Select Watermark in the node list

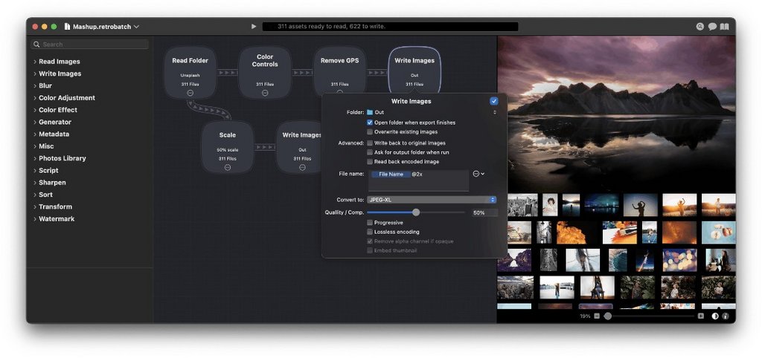tap(57, 219)
